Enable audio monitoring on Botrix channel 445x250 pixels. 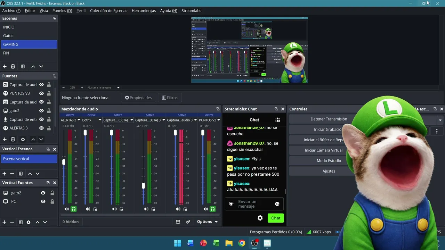click(x=95, y=209)
